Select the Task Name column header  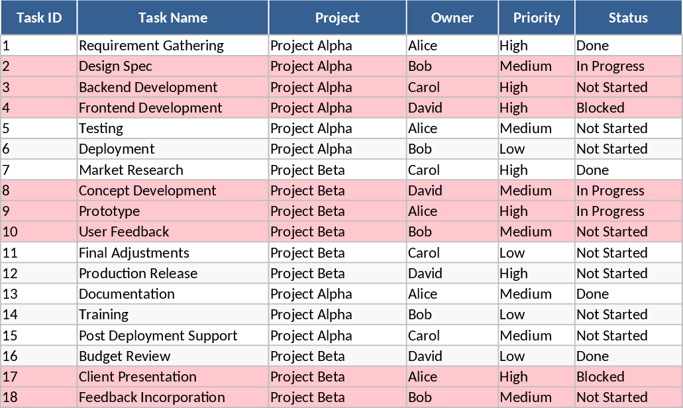click(x=173, y=18)
